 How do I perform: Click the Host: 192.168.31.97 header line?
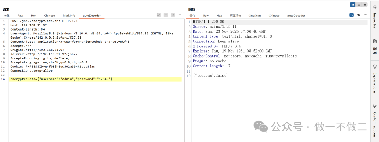pos(28,25)
